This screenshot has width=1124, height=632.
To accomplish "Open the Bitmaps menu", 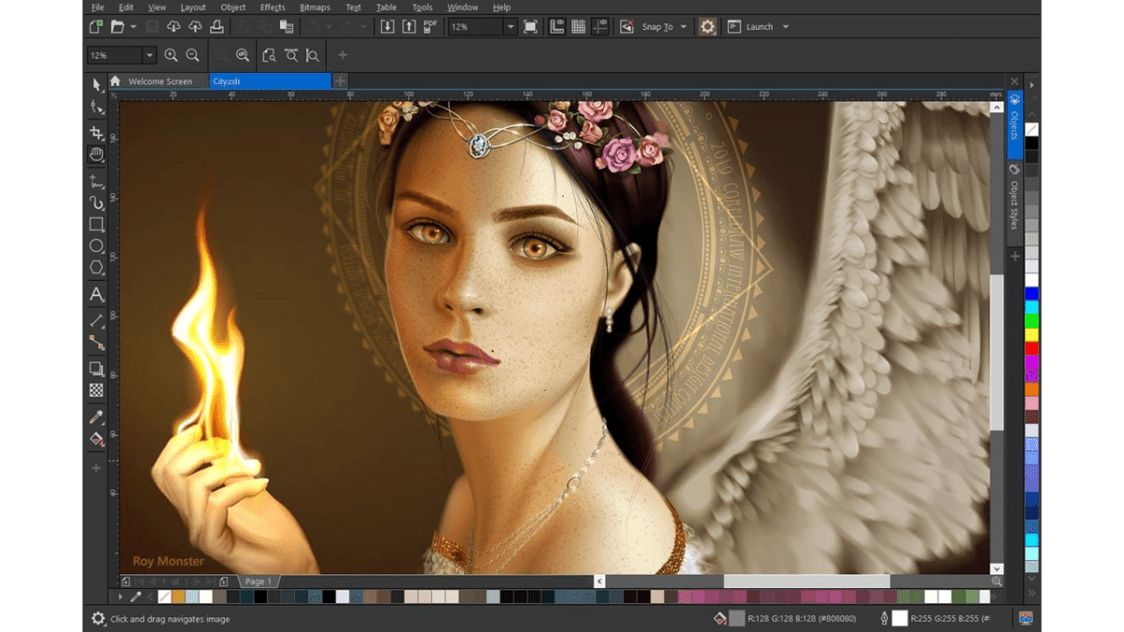I will point(315,7).
